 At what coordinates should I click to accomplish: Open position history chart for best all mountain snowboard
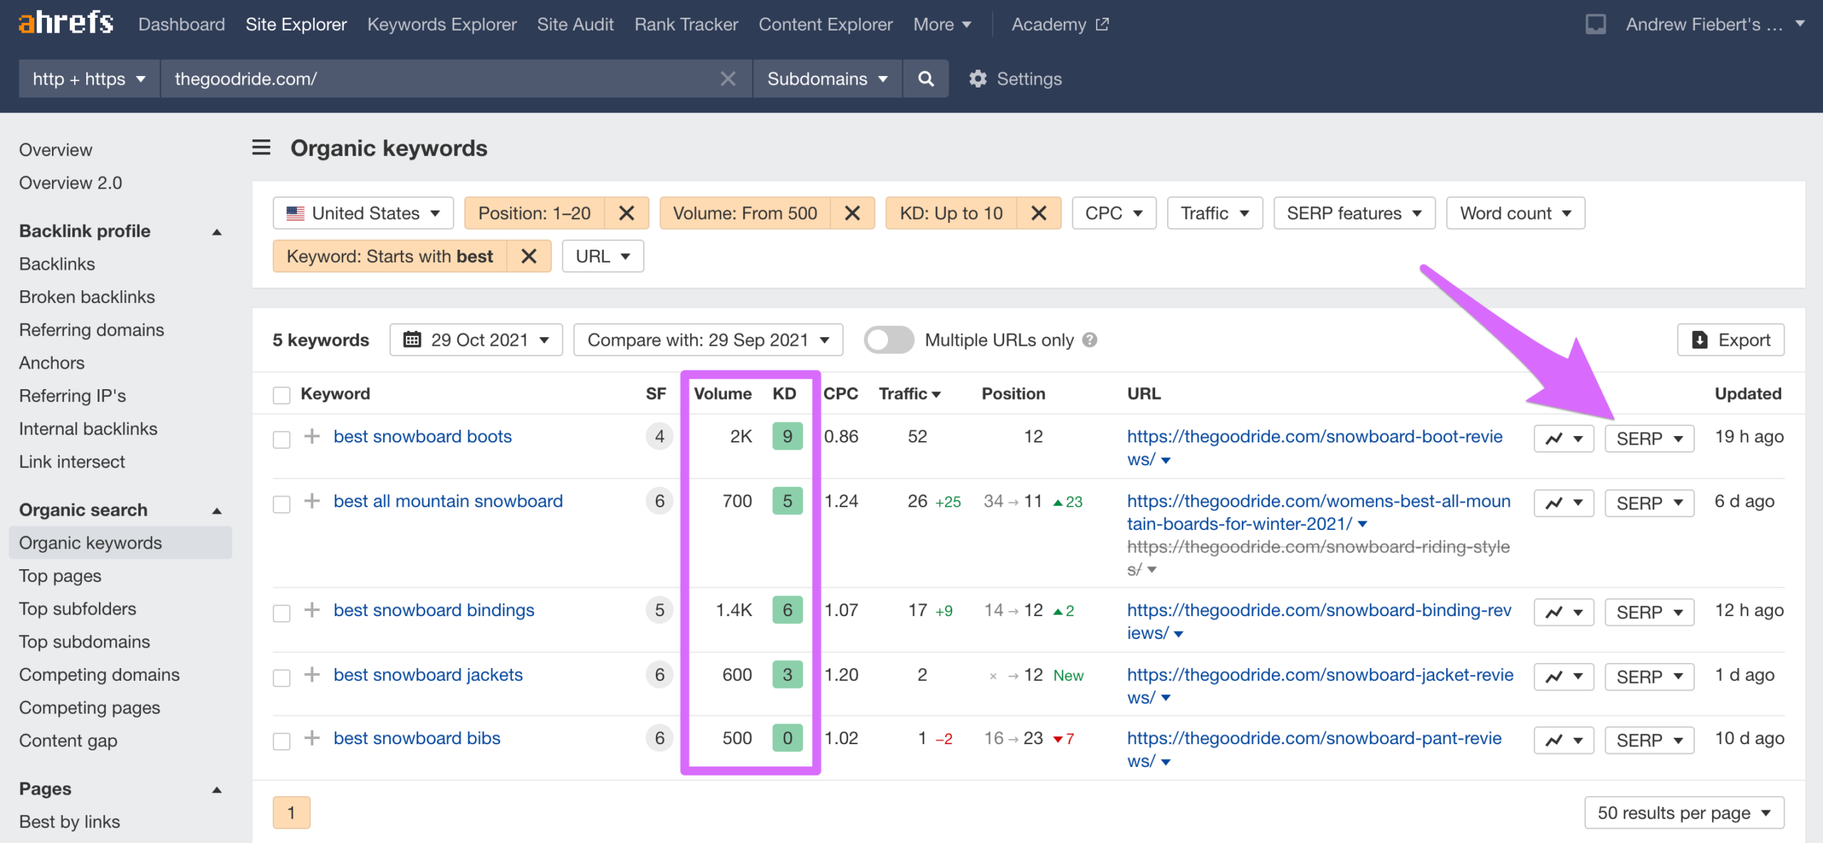point(1563,503)
